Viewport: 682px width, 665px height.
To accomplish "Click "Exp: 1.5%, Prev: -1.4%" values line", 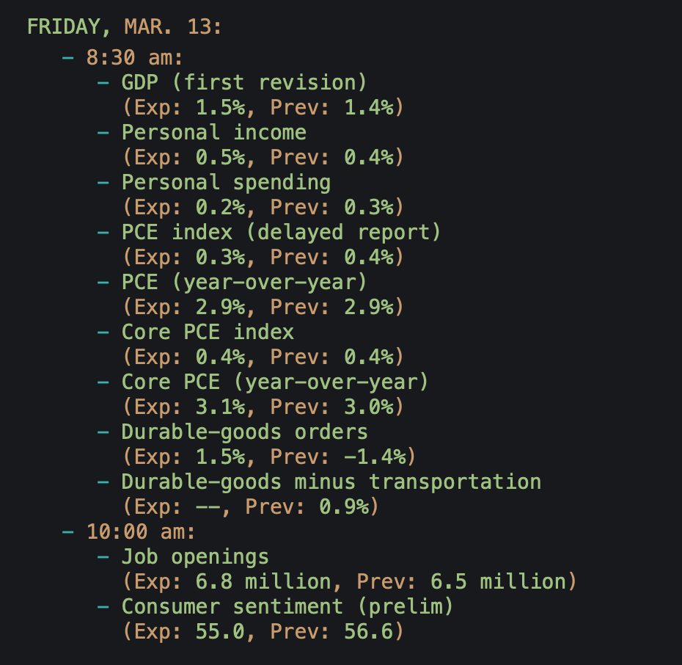I will click(x=269, y=457).
